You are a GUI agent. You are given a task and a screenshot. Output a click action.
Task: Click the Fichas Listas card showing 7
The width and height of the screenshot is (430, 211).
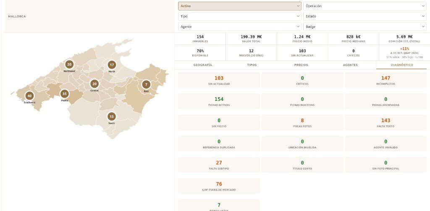tap(219, 205)
